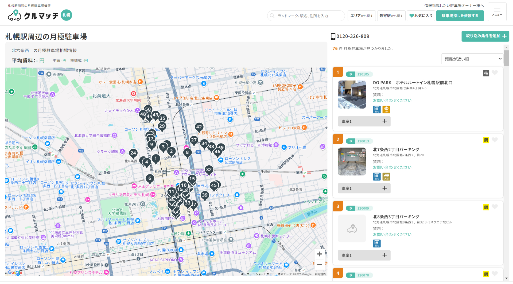Click 駐車場探しを依頼する button

pyautogui.click(x=460, y=16)
